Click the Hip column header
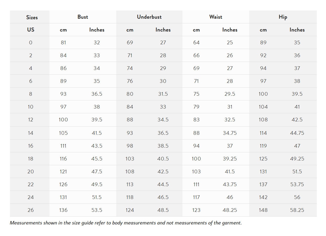Screen dimensions: 326x236 pos(283,17)
